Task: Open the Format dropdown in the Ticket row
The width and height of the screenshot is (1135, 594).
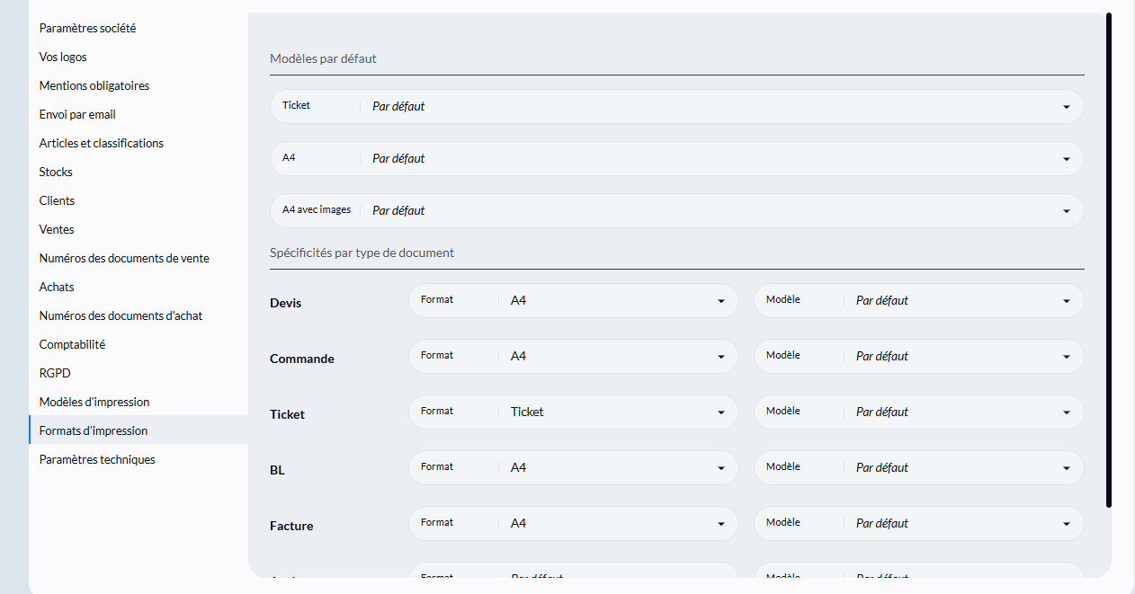Action: click(574, 412)
